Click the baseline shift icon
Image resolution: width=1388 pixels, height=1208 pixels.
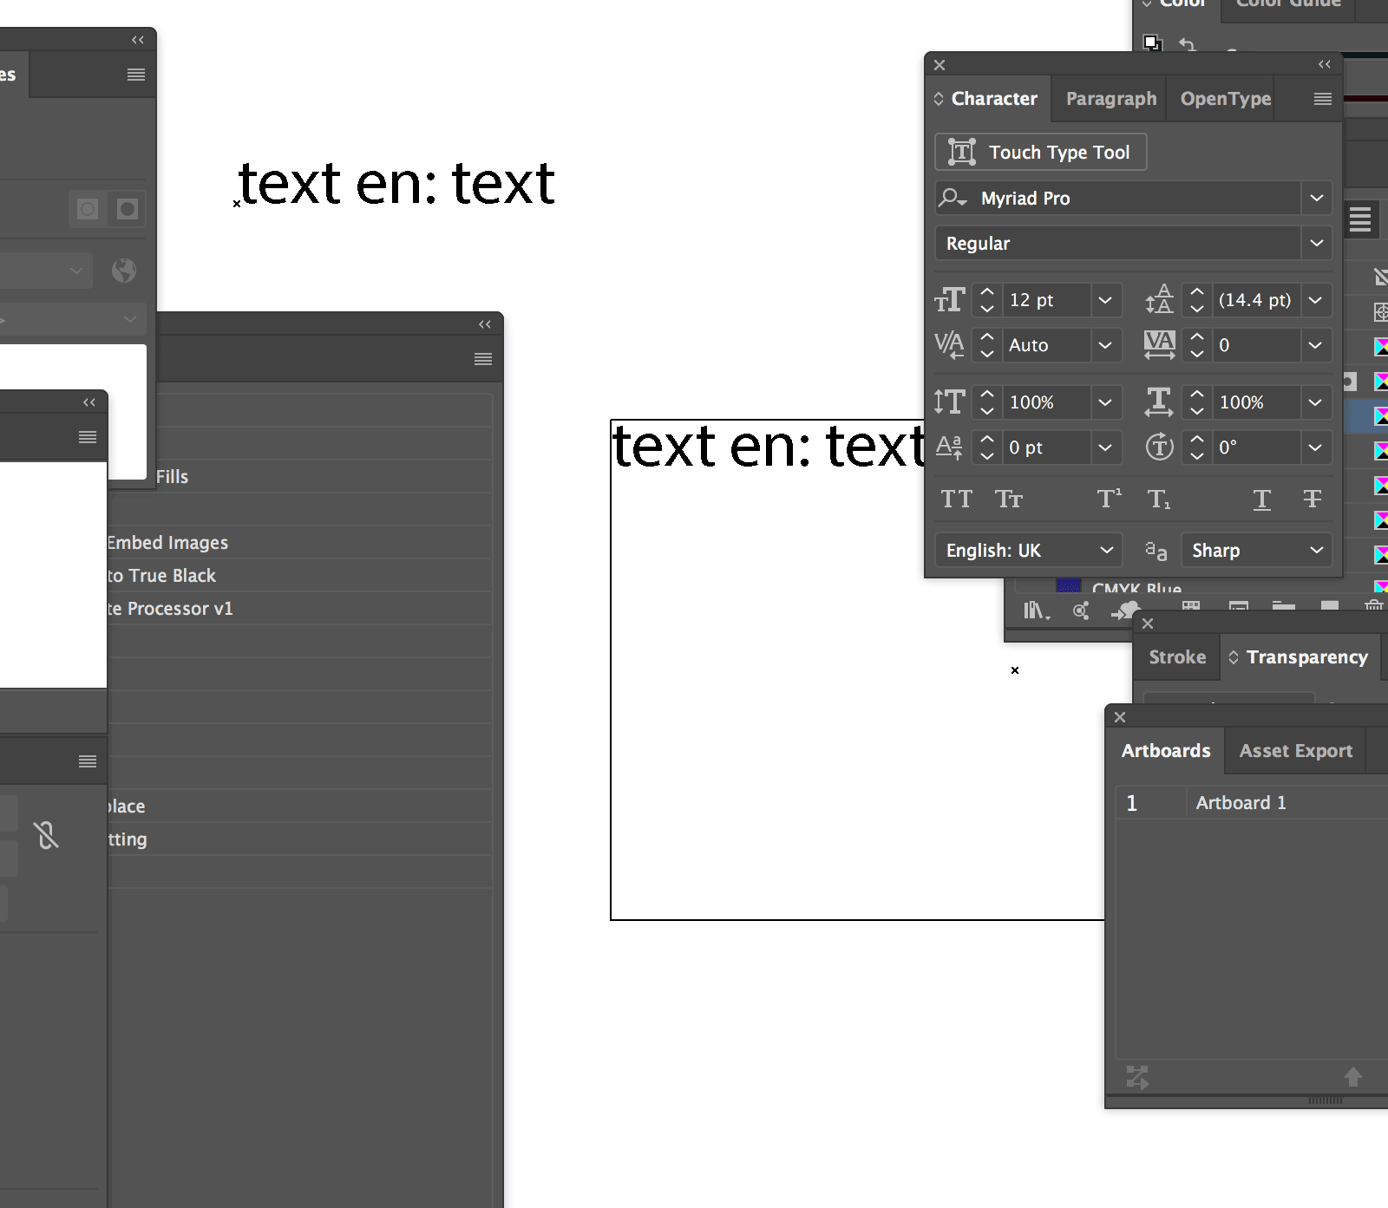coord(950,447)
